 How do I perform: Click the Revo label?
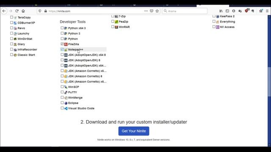click(21, 28)
